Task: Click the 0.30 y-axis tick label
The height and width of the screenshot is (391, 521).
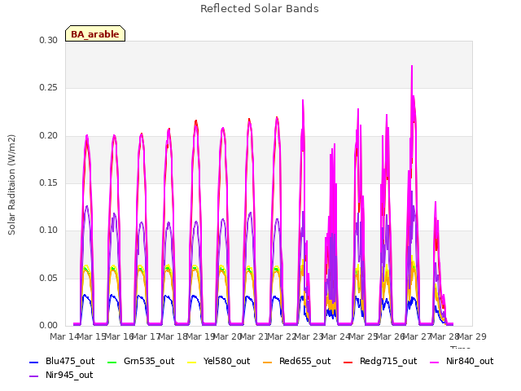Action: (49, 40)
